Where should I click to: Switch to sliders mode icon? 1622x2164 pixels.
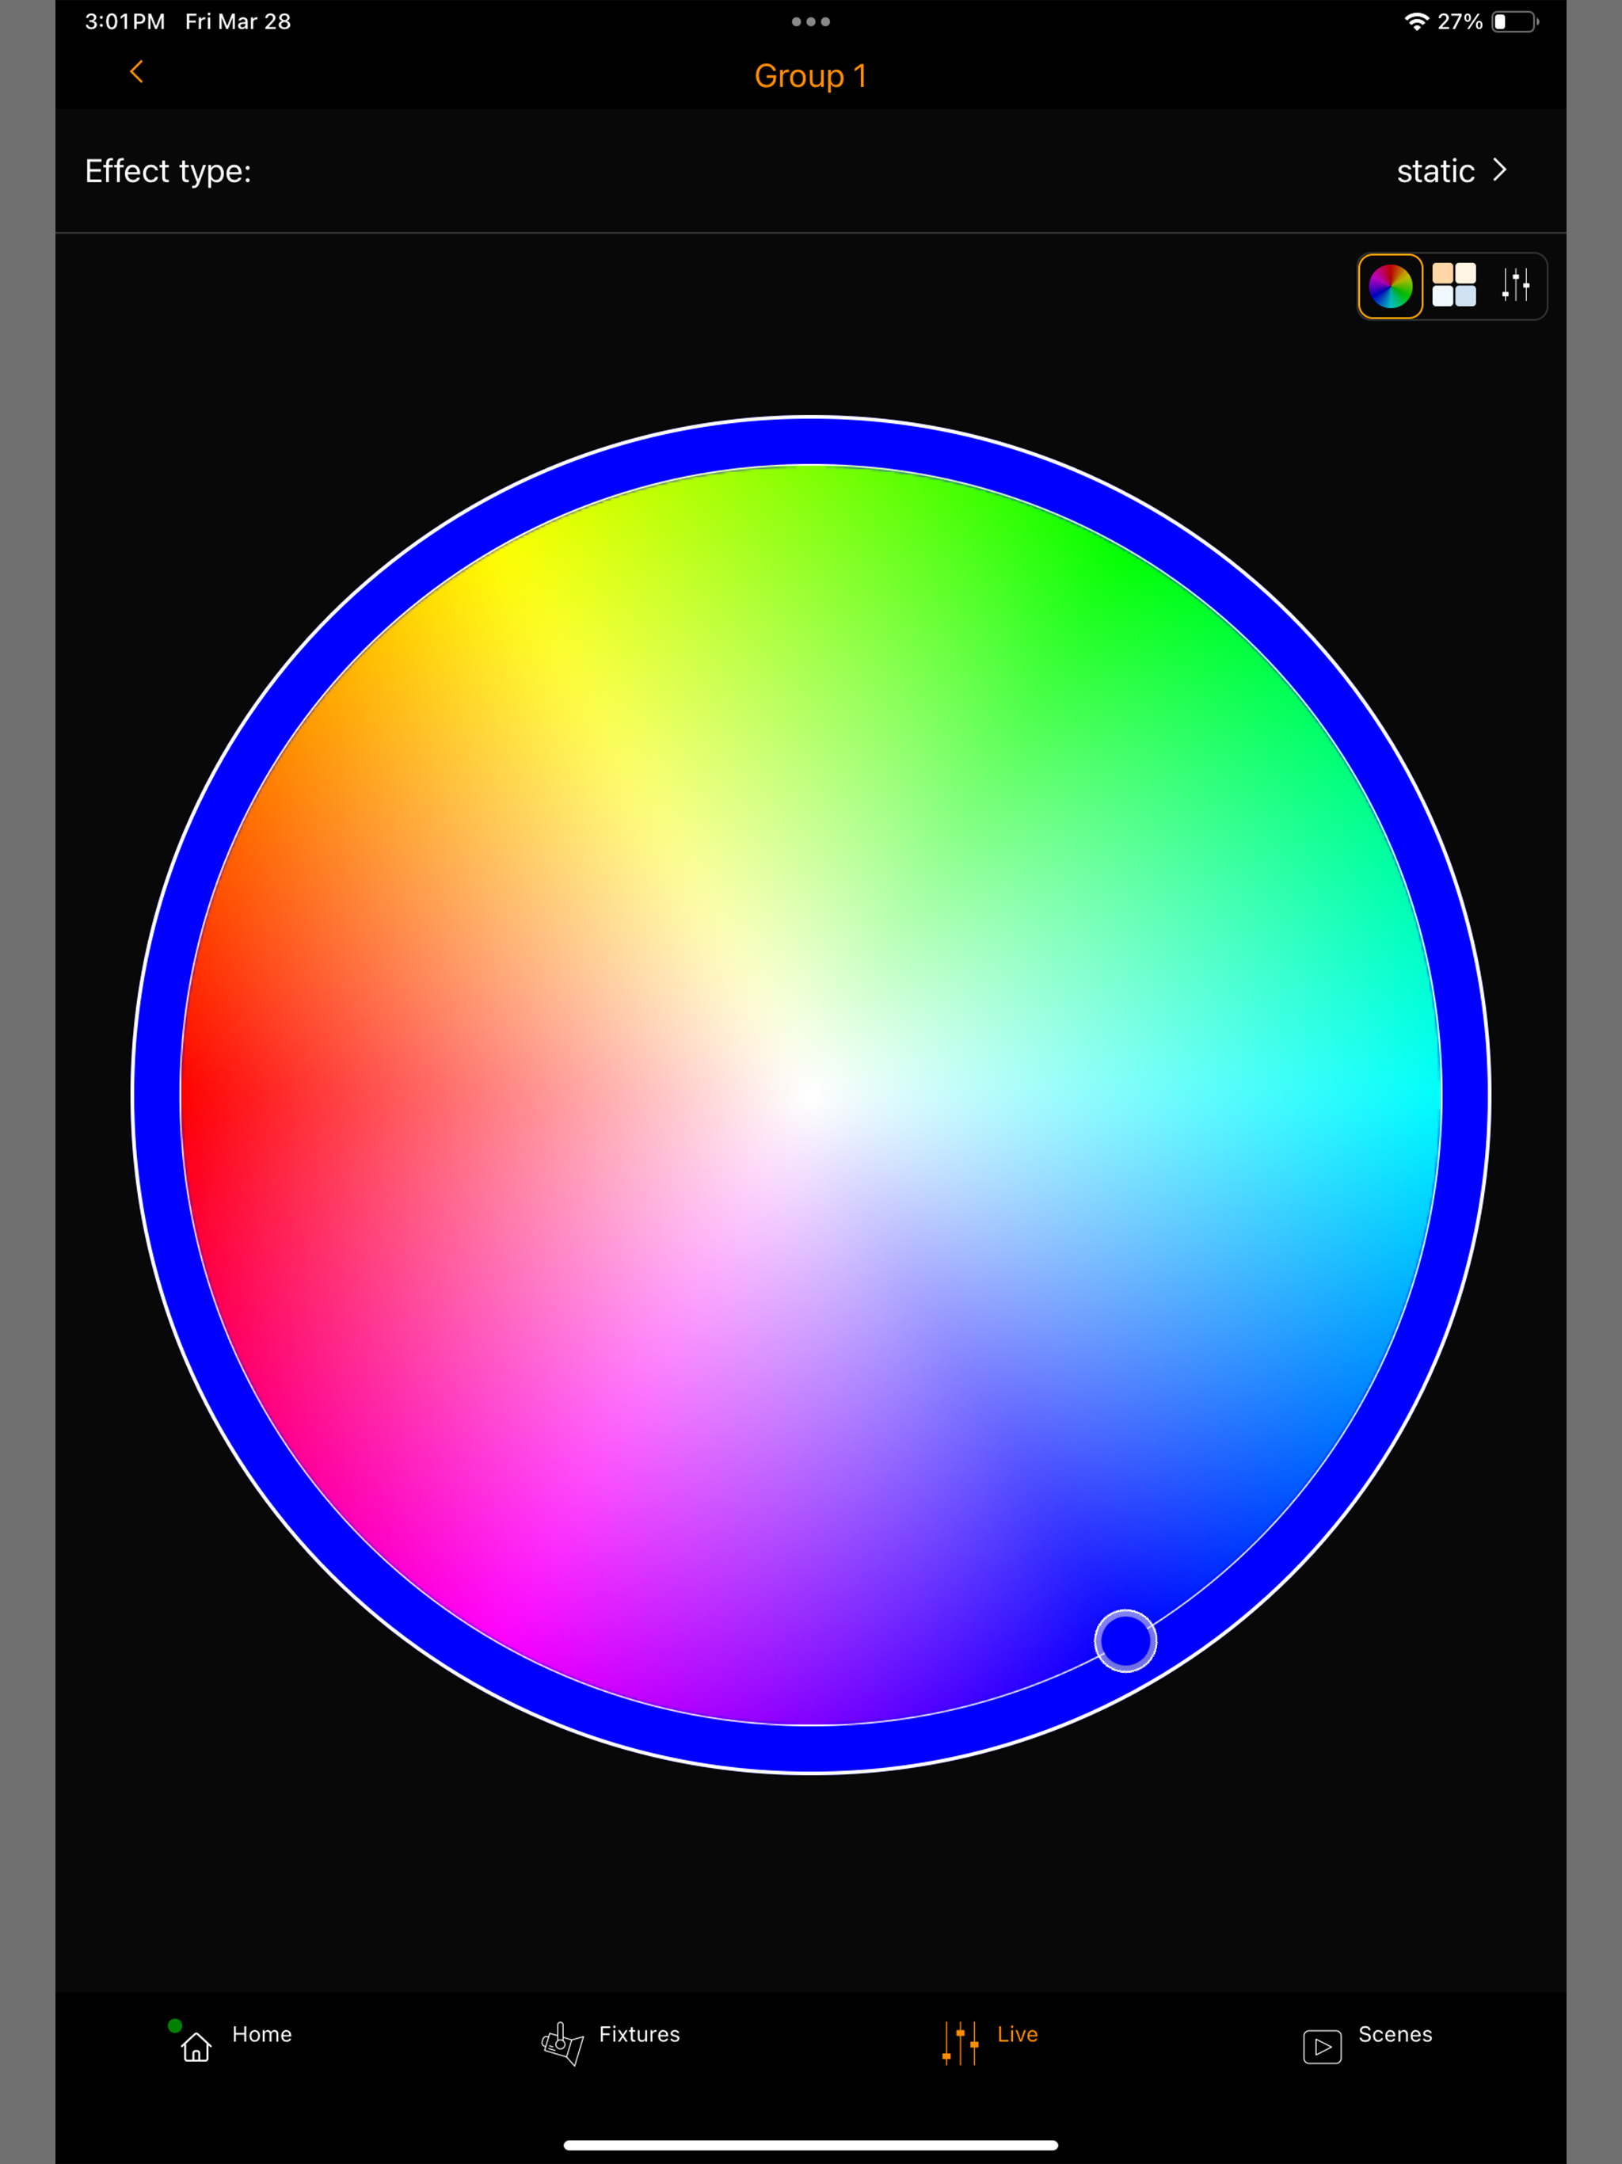click(1515, 286)
